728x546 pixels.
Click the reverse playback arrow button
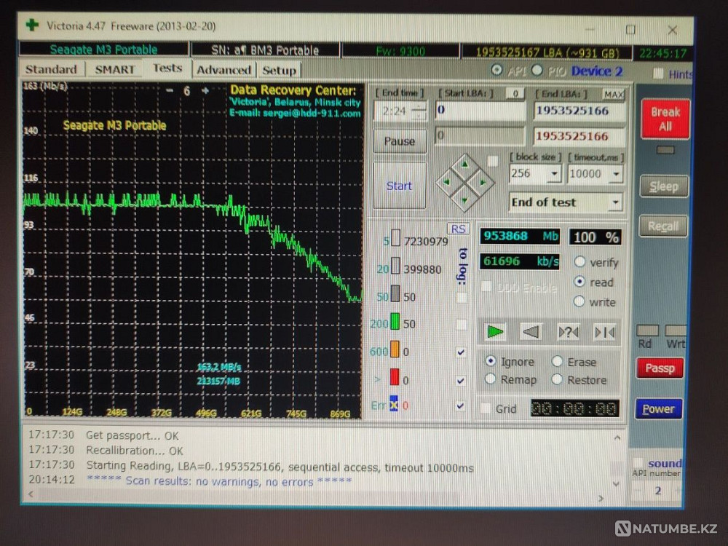tap(531, 332)
